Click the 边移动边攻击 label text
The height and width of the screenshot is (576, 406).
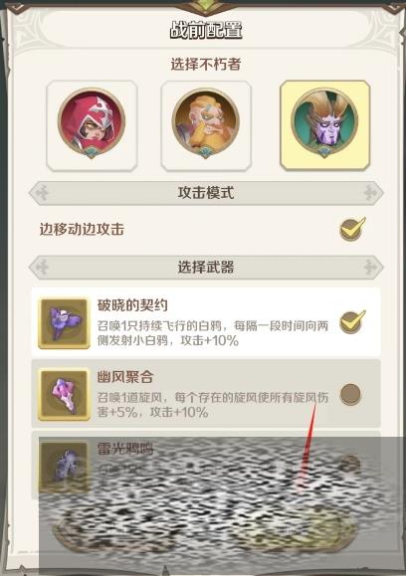[x=82, y=229]
